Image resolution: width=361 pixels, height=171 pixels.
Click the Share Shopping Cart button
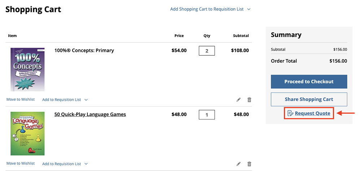[x=309, y=99]
